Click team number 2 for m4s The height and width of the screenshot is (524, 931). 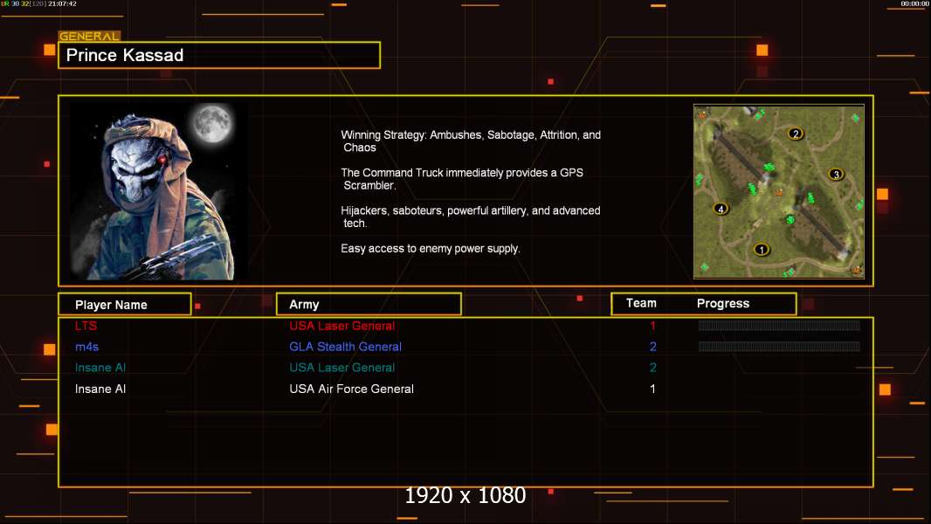point(652,347)
